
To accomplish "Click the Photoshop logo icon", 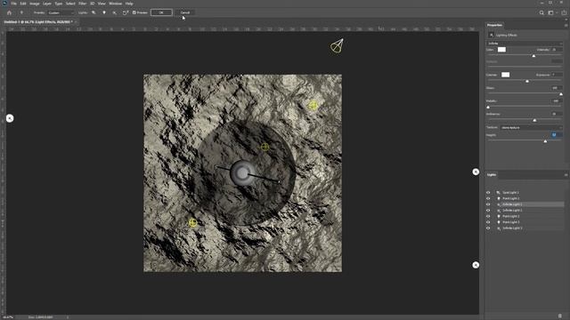I will [4, 4].
